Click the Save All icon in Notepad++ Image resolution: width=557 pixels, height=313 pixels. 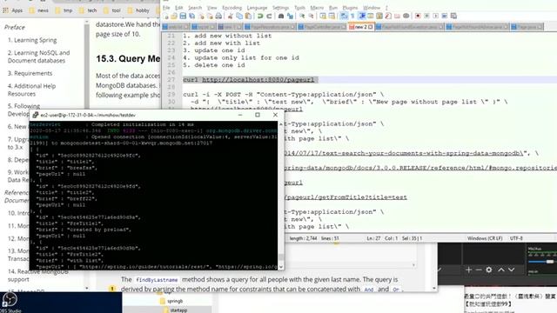pyautogui.click(x=191, y=16)
